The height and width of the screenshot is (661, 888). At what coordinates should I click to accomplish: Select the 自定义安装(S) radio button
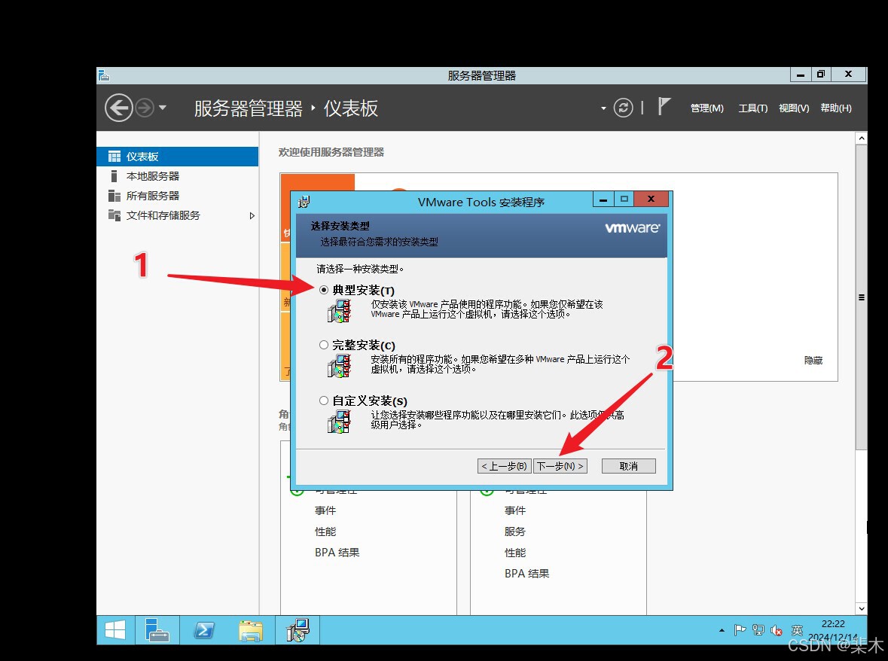pos(323,400)
